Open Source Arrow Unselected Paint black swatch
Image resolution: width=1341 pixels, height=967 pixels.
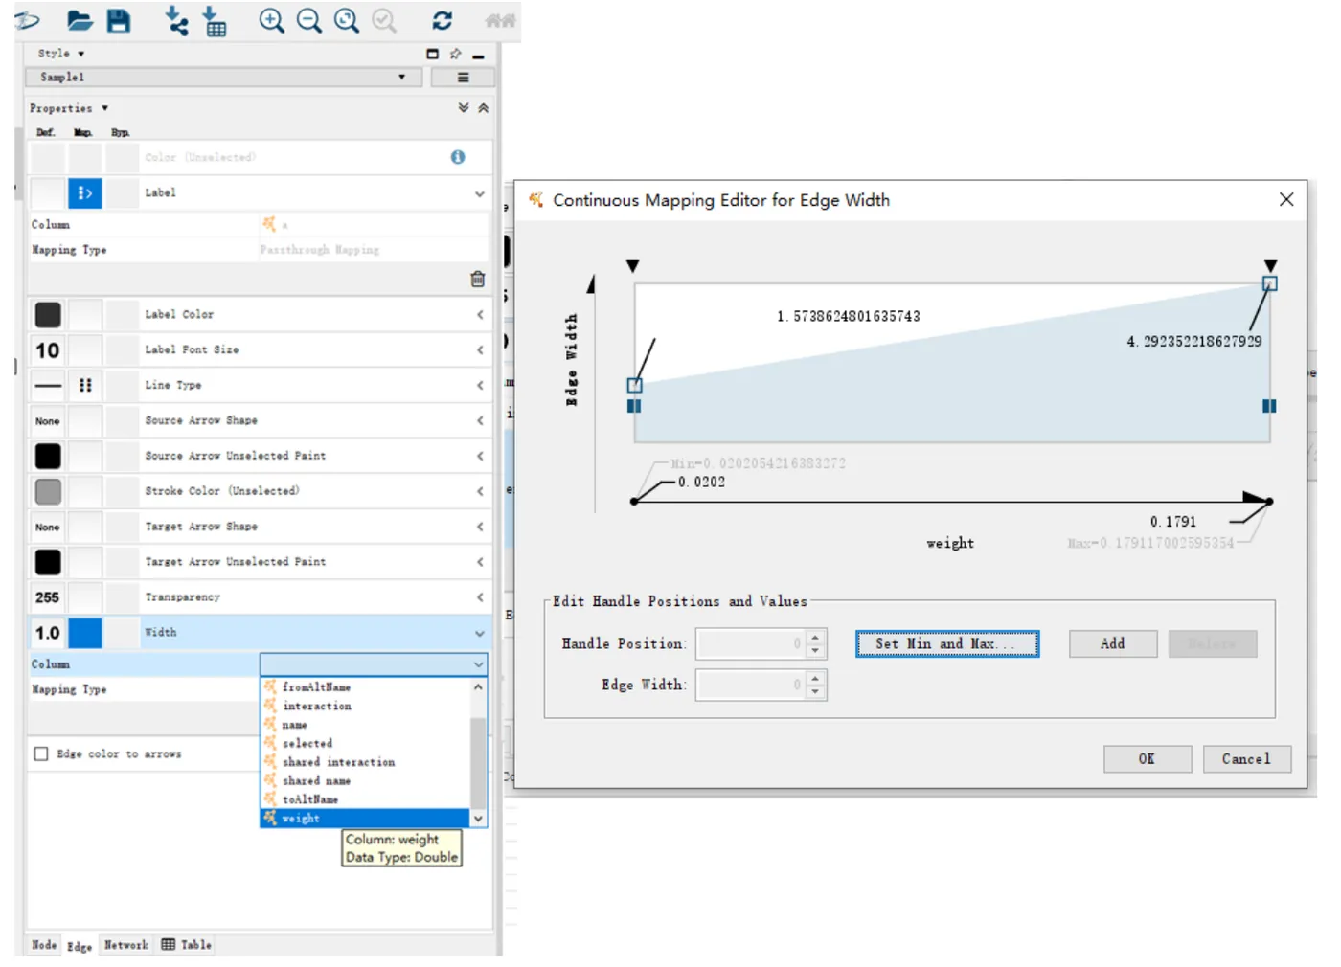click(x=48, y=456)
